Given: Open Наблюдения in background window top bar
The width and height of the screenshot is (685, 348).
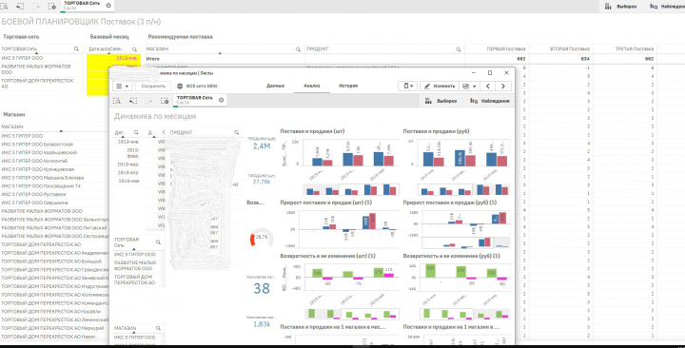Looking at the screenshot, I should (667, 7).
